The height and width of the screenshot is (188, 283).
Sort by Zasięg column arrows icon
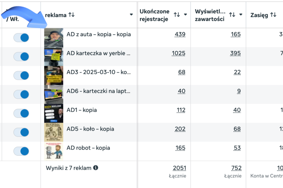click(x=273, y=15)
